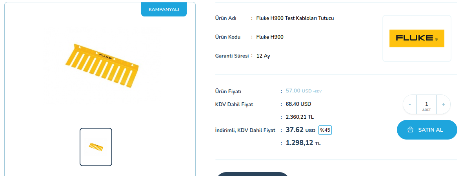Click the 12 Ay warranty value
The width and height of the screenshot is (473, 176).
click(x=263, y=56)
